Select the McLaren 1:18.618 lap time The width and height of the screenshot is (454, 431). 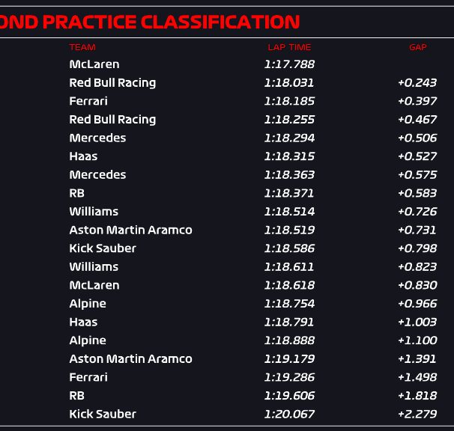[x=289, y=285]
